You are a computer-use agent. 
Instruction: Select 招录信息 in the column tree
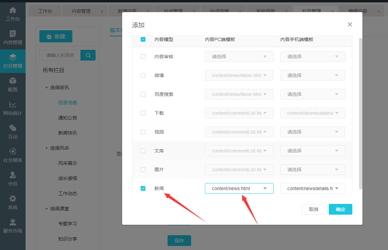[x=68, y=103]
